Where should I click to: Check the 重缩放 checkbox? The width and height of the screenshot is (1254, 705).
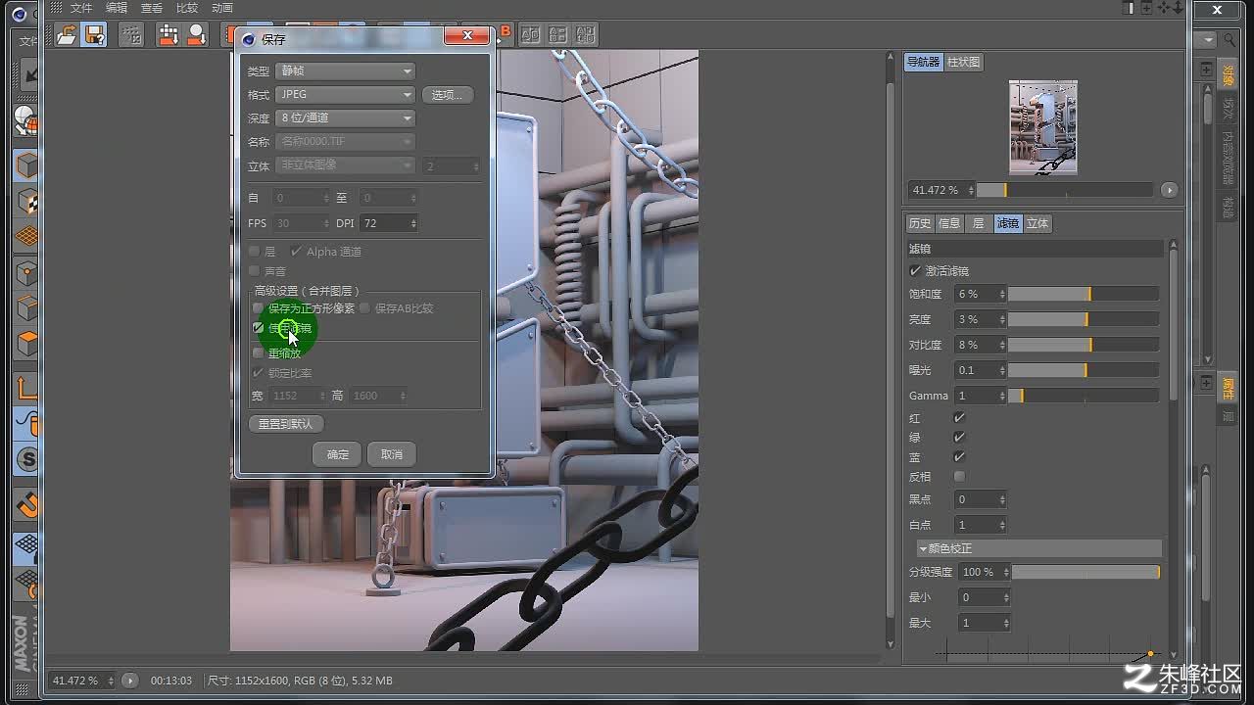259,353
